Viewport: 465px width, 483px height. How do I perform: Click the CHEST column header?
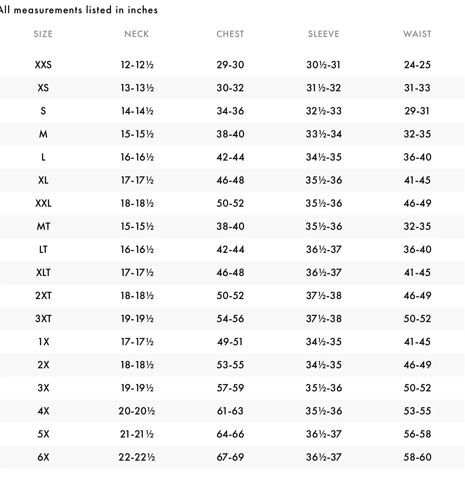(x=230, y=34)
